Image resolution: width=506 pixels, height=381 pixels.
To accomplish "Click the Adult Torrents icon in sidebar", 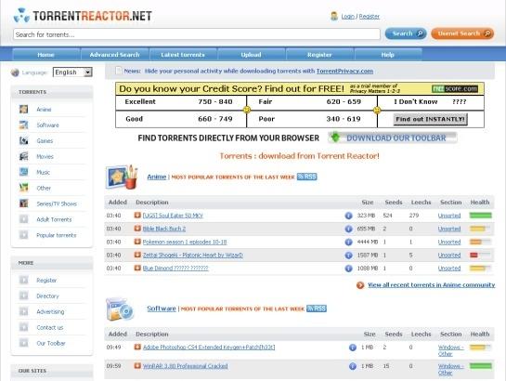I will click(23, 219).
